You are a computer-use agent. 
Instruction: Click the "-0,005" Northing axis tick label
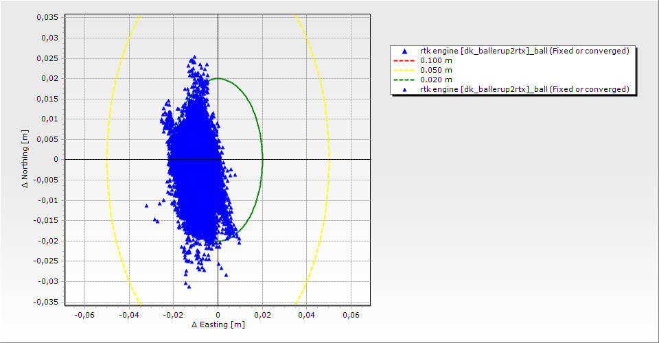(46, 180)
